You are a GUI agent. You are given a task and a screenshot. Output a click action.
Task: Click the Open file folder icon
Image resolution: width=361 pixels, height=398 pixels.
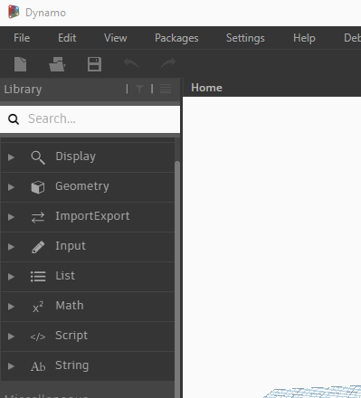pyautogui.click(x=57, y=64)
